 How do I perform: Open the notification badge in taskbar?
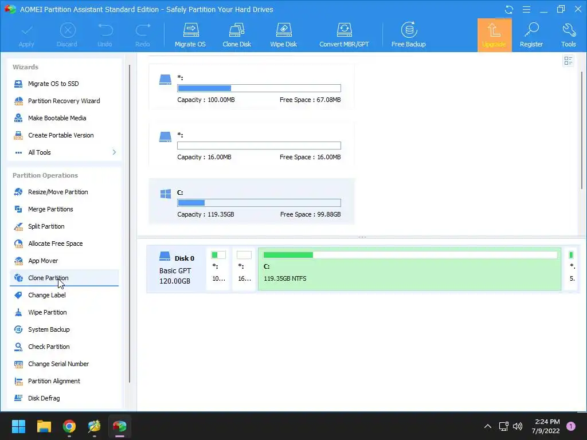571,426
